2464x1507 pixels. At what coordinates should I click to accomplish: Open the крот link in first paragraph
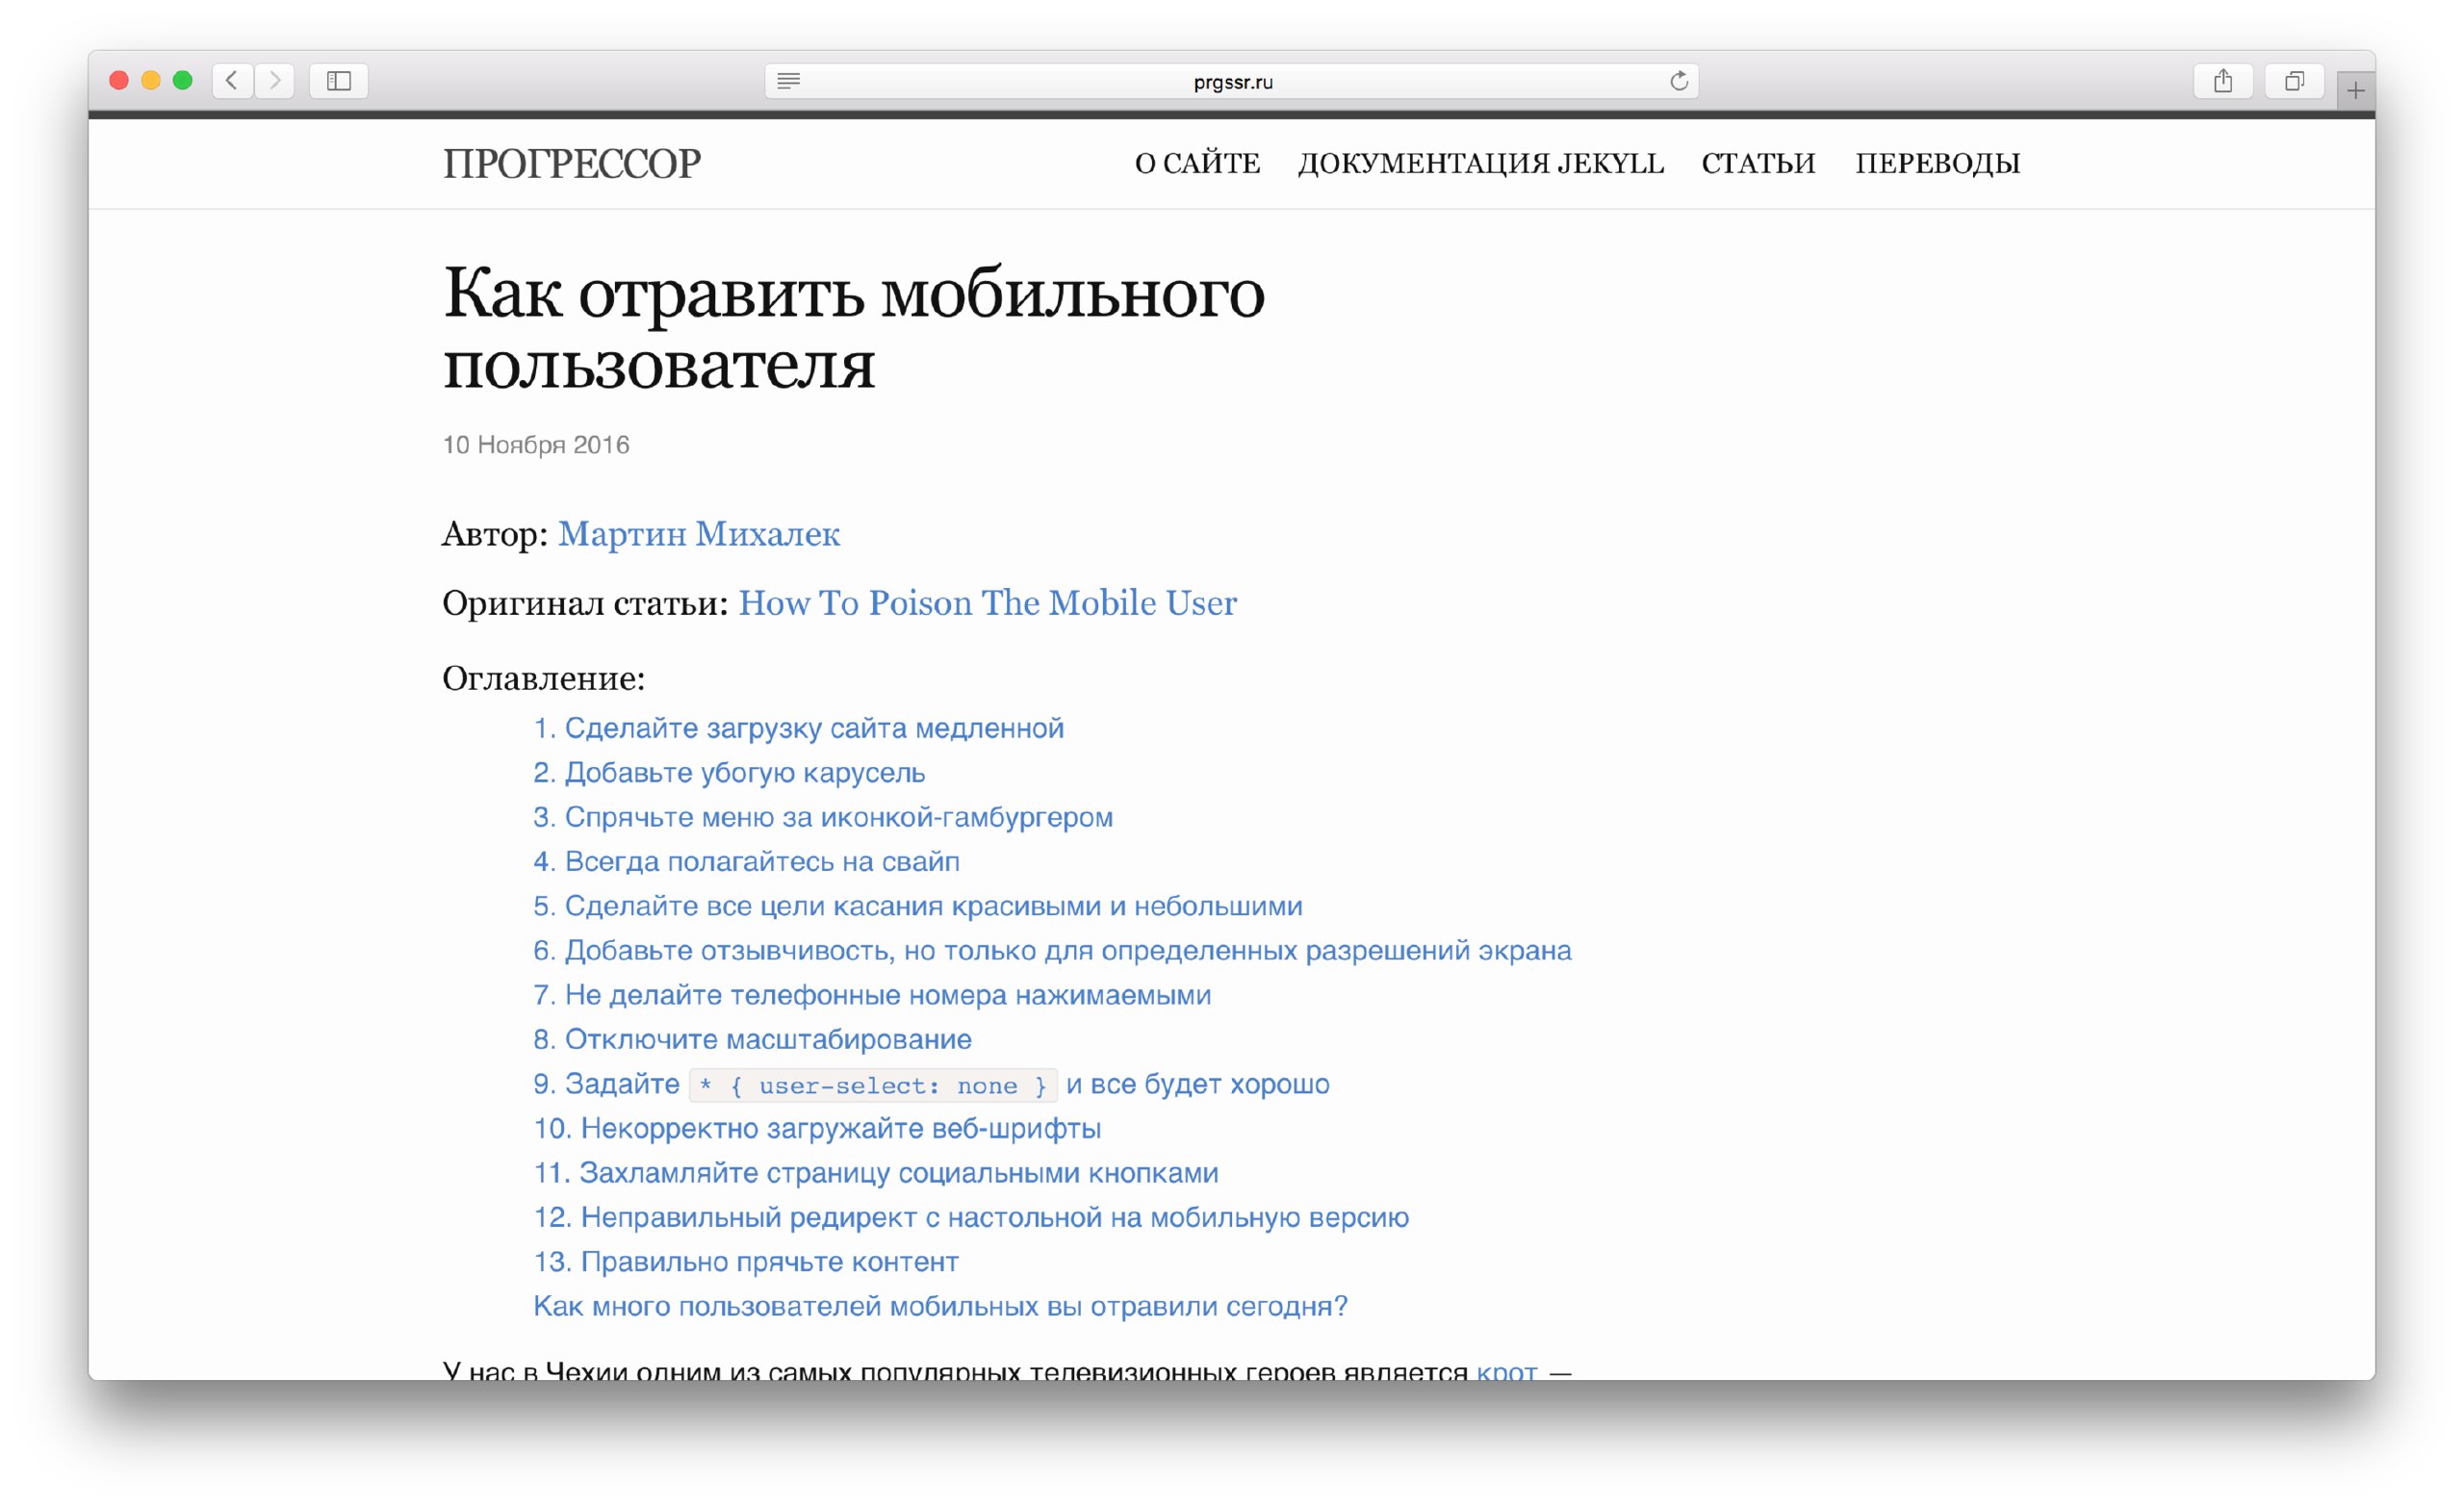(x=1506, y=1371)
